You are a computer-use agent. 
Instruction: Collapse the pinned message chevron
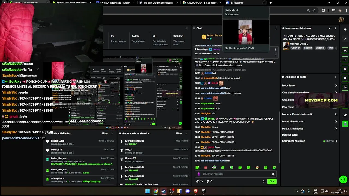(275, 54)
